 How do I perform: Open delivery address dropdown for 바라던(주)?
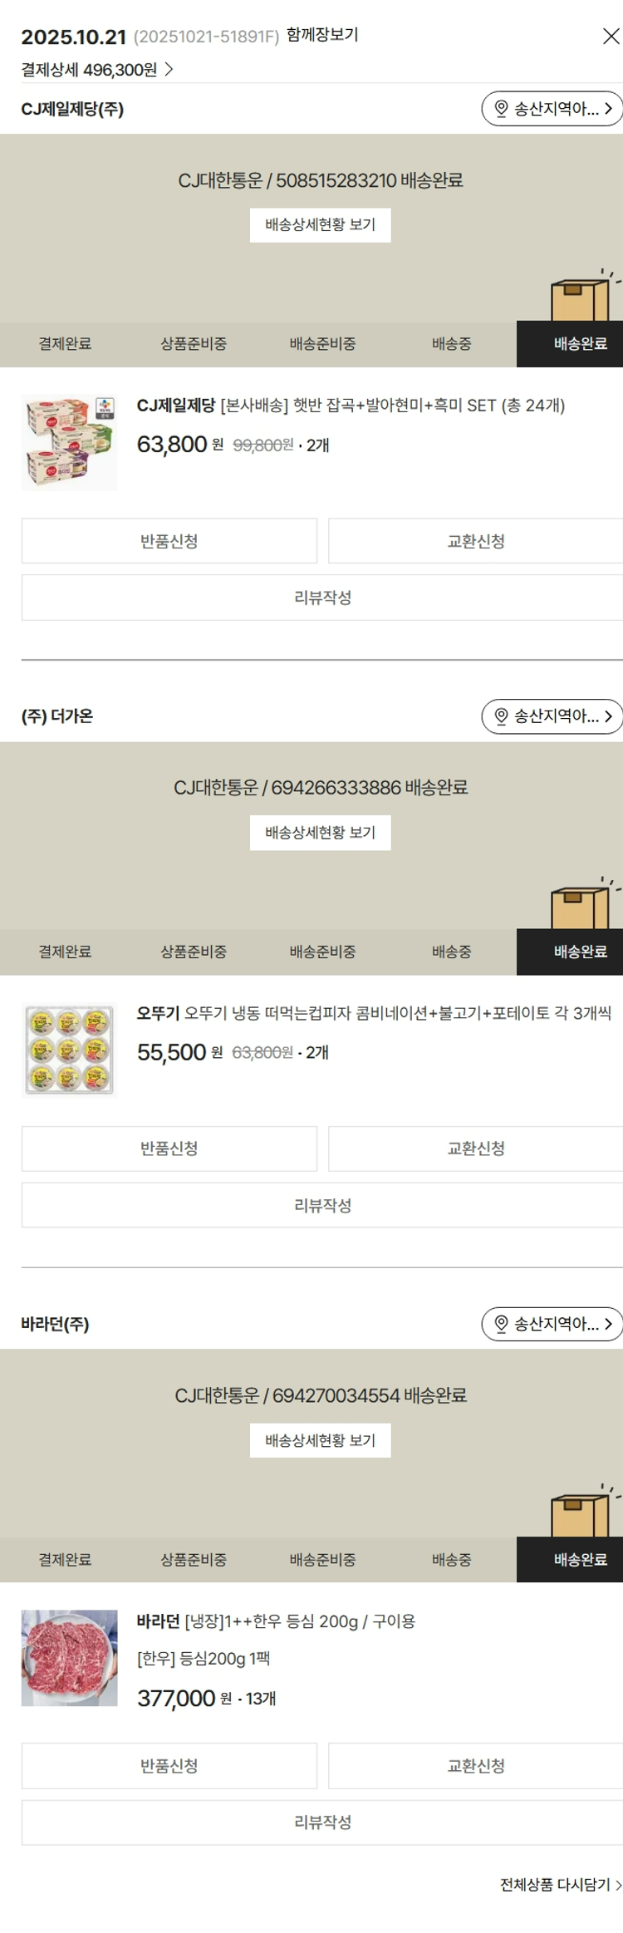(x=552, y=1324)
